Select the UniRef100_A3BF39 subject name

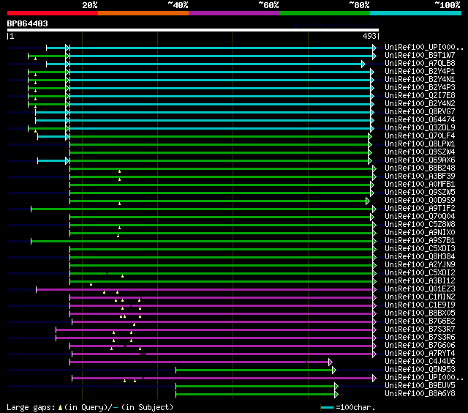pyautogui.click(x=420, y=176)
